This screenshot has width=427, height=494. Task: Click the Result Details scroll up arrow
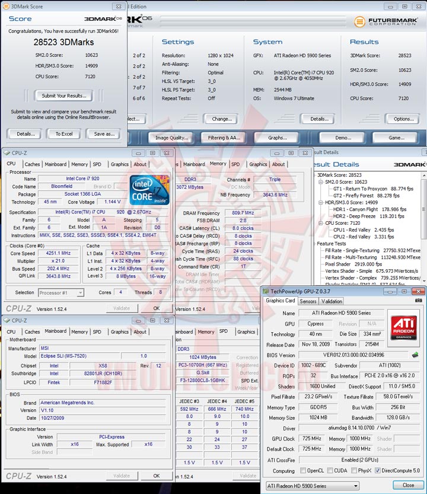[424, 176]
